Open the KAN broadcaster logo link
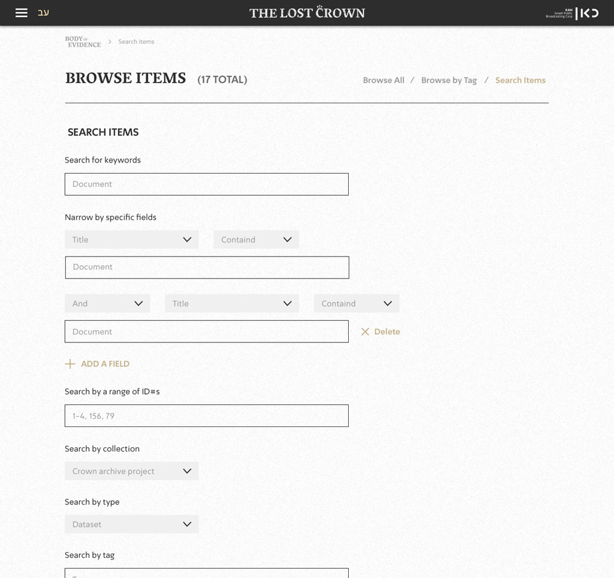 (572, 13)
